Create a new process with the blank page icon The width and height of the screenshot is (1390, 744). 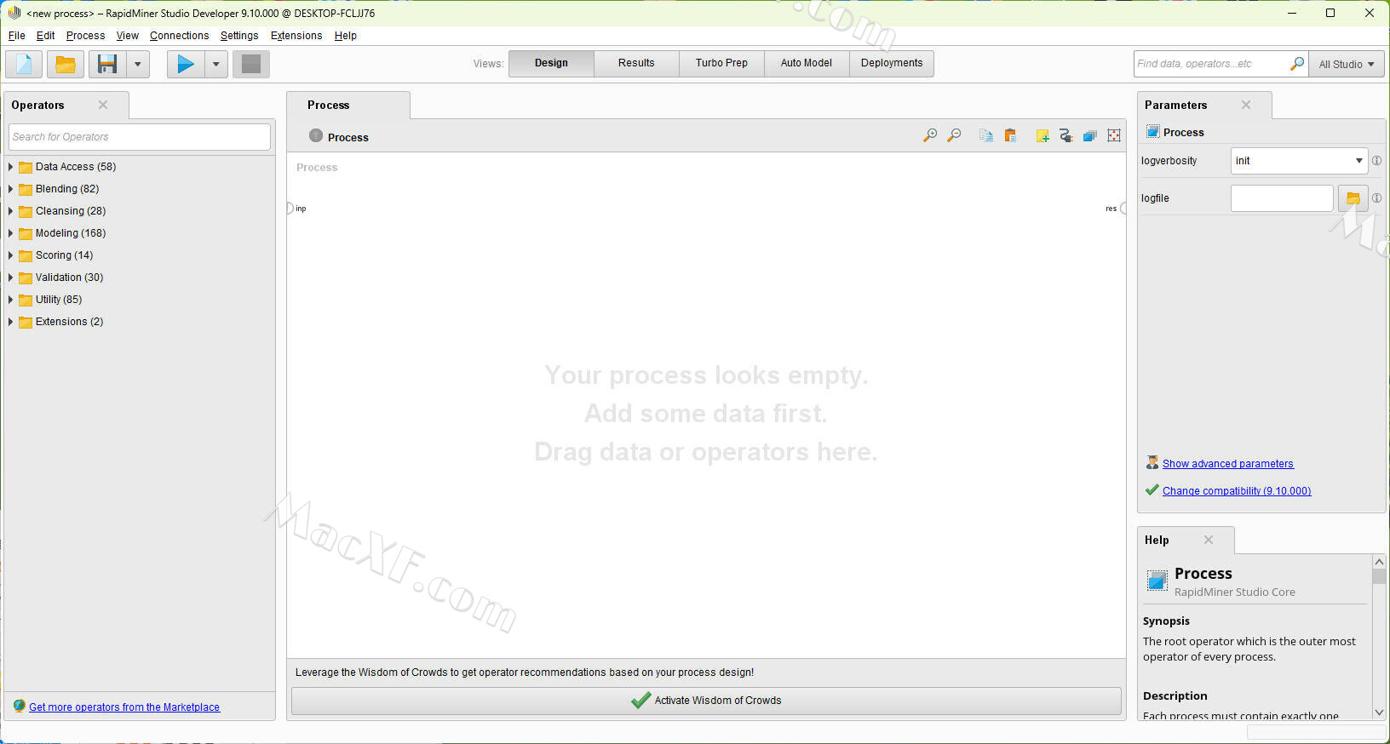tap(24, 64)
